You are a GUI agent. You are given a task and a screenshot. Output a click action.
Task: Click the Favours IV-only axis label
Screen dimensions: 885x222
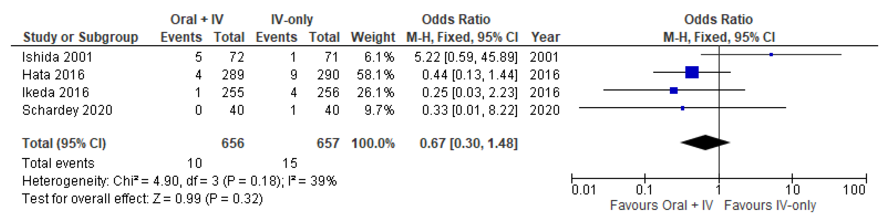click(770, 205)
